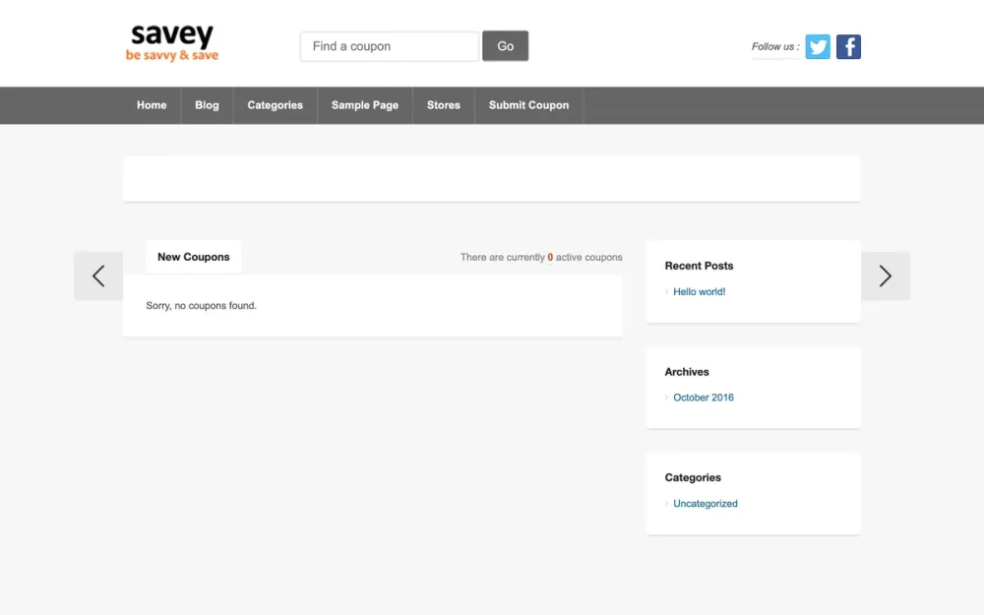
Task: Open the Stores menu item
Action: coord(444,105)
